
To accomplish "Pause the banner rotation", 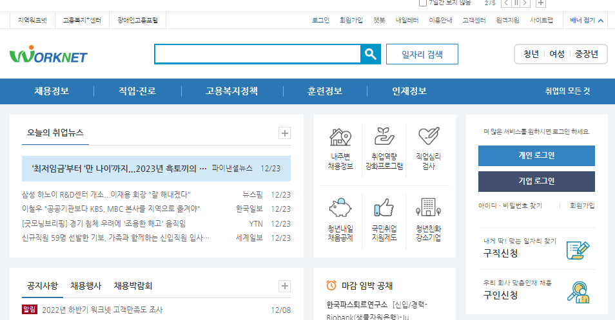I will pyautogui.click(x=516, y=3).
